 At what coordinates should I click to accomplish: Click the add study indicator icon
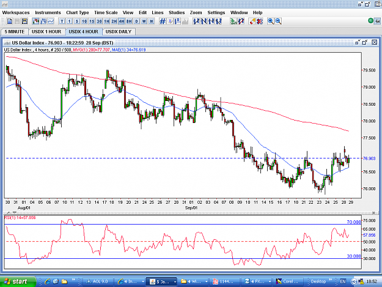[x=233, y=21]
